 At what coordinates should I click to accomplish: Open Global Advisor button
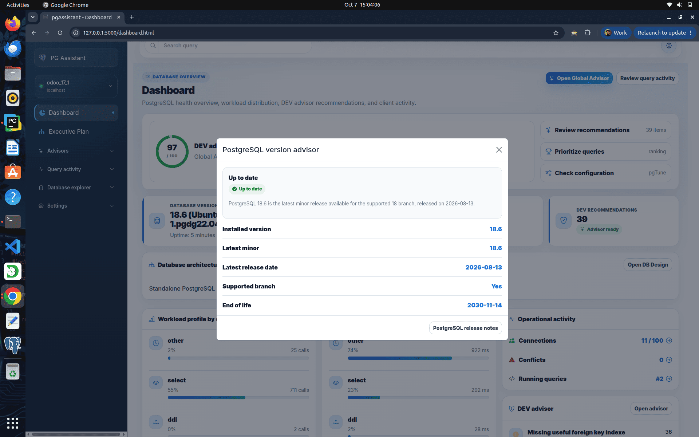coord(579,78)
